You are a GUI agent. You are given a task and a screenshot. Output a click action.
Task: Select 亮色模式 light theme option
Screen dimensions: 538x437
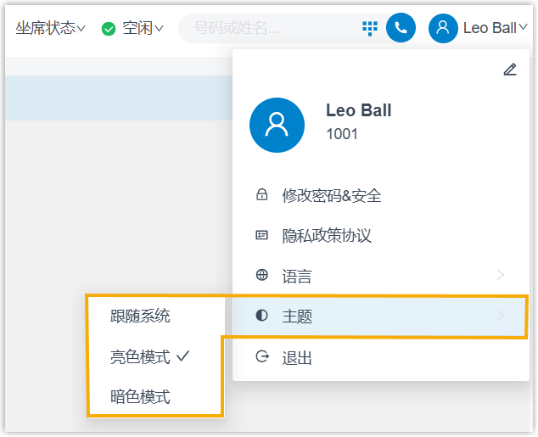(141, 357)
